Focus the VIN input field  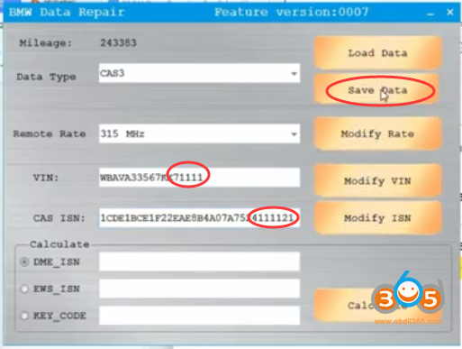click(199, 178)
